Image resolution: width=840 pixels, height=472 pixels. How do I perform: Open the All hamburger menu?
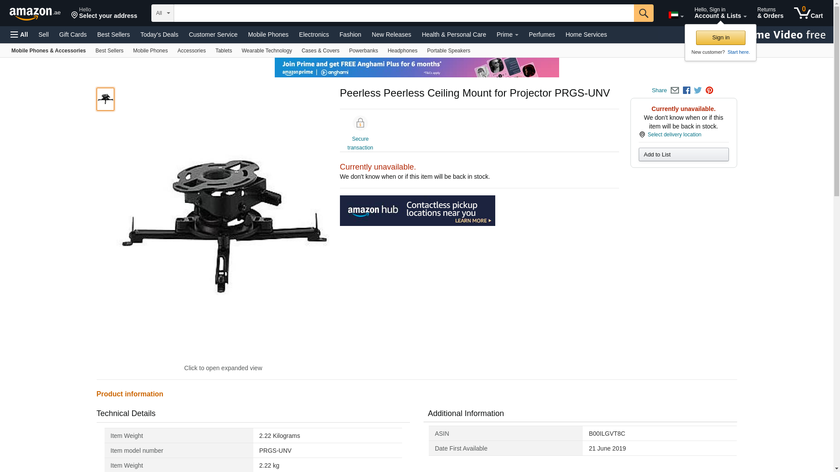coord(19,35)
